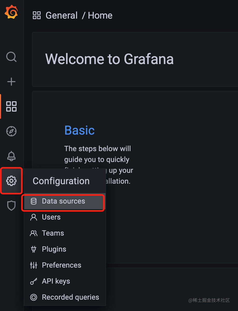Viewport: 238px width, 311px height.
Task: Open the Dashboards four-squares sidebar icon
Action: pyautogui.click(x=11, y=106)
